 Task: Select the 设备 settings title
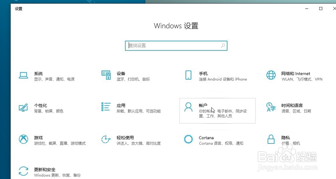(121, 73)
